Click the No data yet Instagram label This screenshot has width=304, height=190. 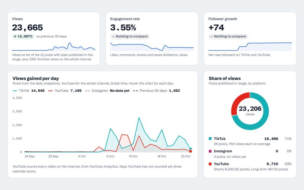click(120, 91)
